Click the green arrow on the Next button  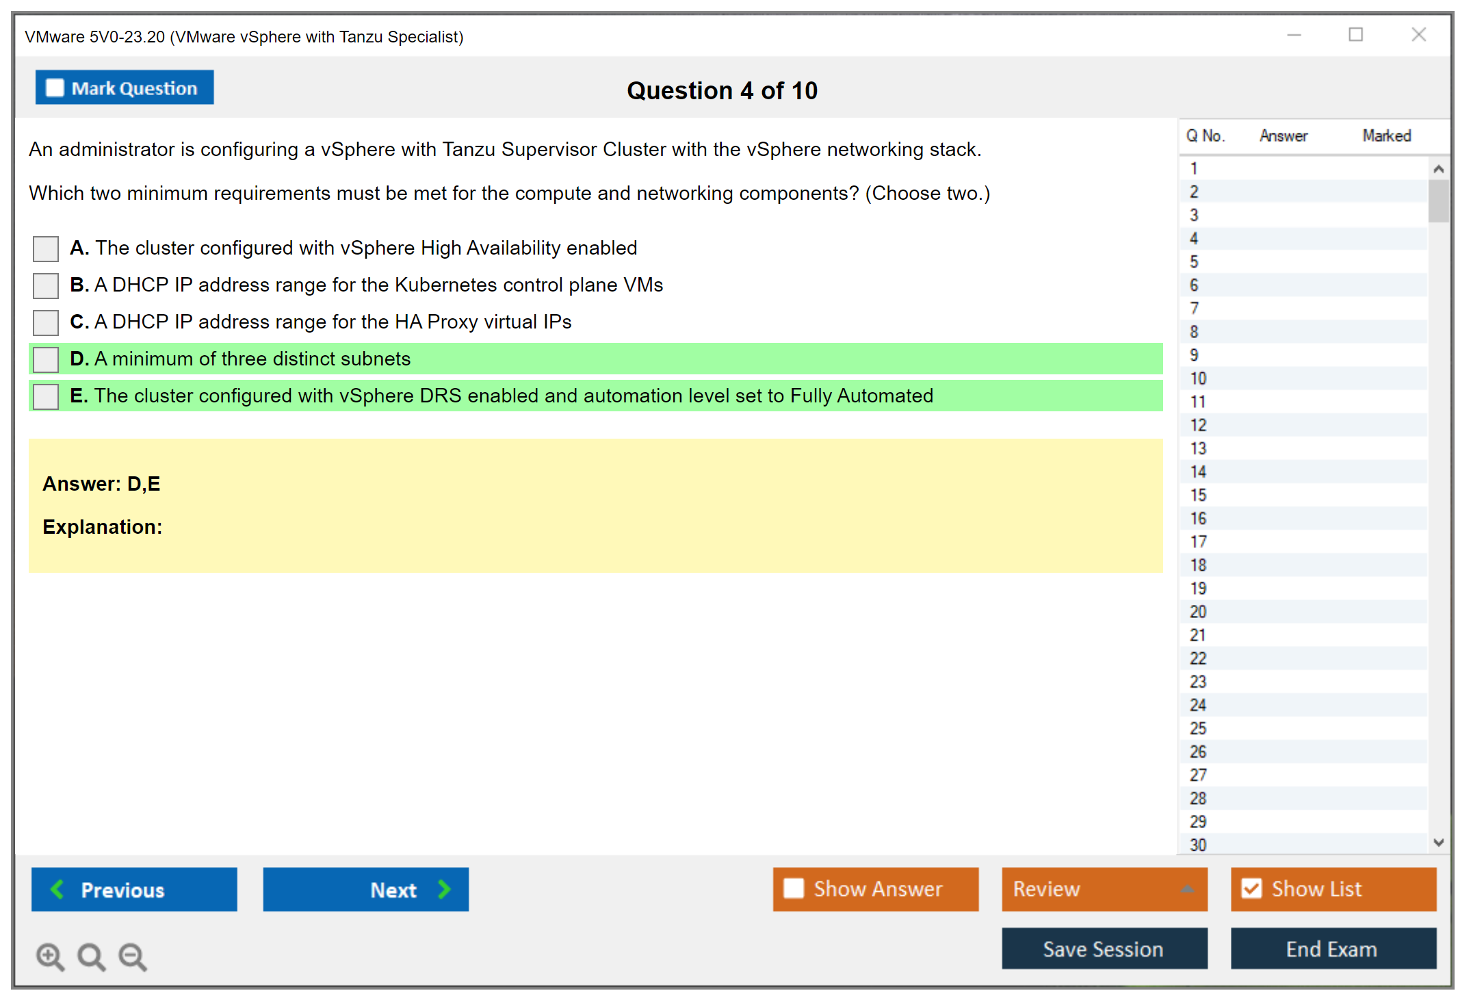445,889
